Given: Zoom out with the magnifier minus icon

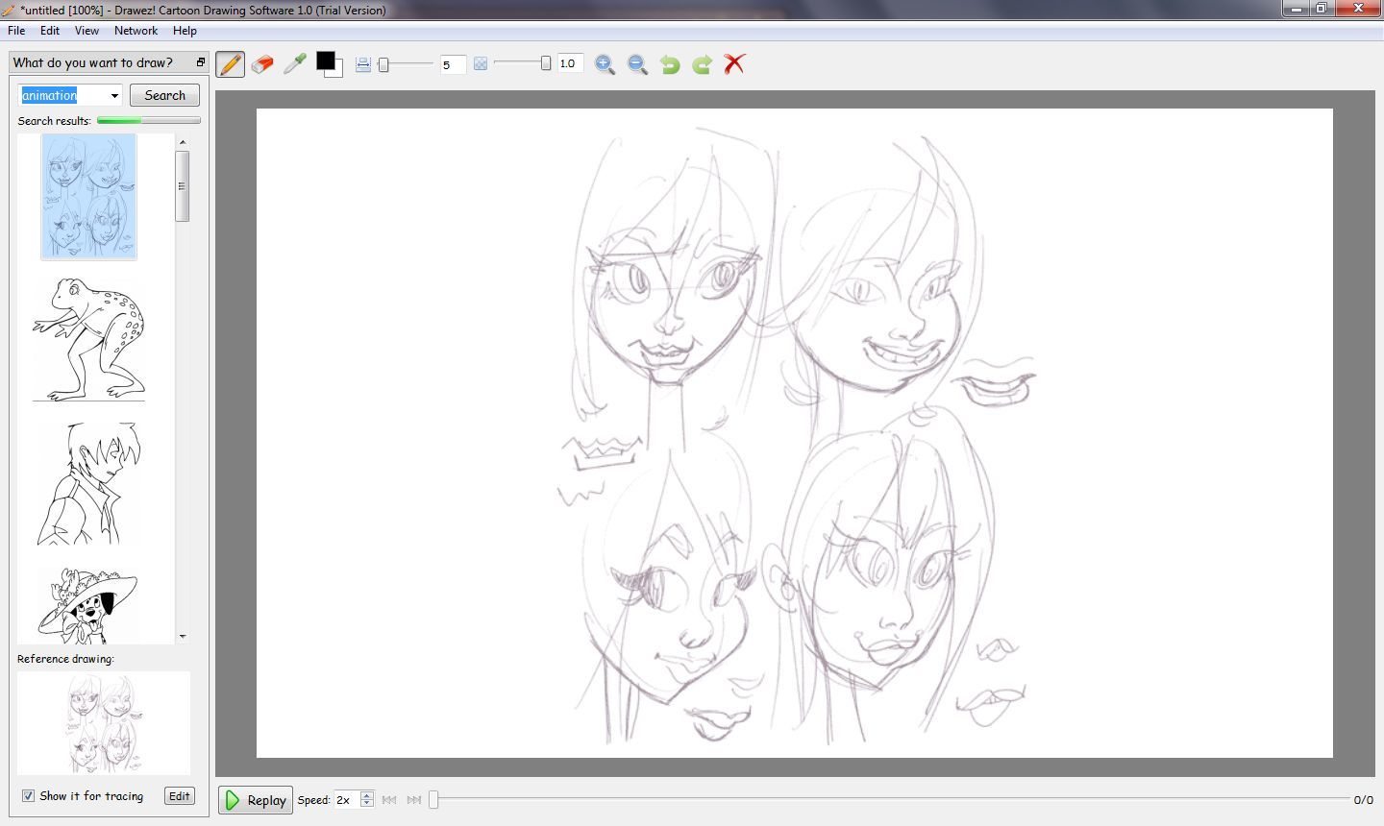Looking at the screenshot, I should click(637, 64).
